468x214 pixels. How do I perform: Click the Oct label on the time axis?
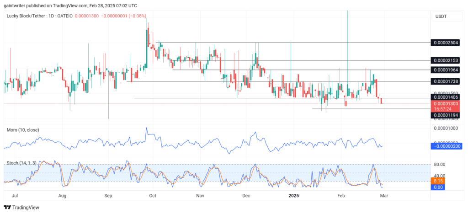(153, 196)
